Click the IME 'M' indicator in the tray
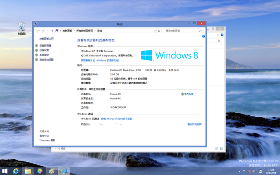The height and width of the screenshot is (175, 280). 260,171
